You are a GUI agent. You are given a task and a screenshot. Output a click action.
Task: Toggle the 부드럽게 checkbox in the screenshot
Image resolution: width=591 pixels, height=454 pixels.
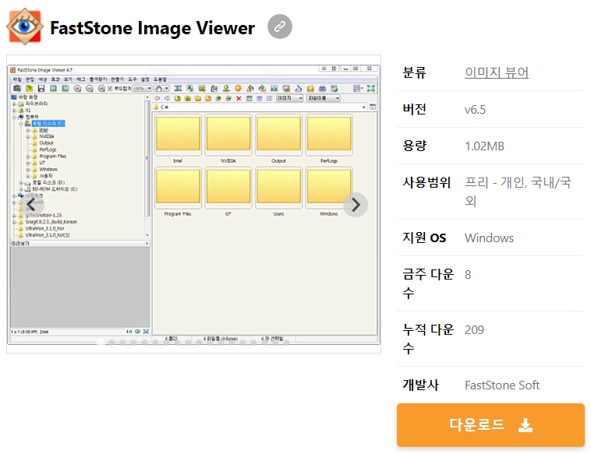(110, 88)
